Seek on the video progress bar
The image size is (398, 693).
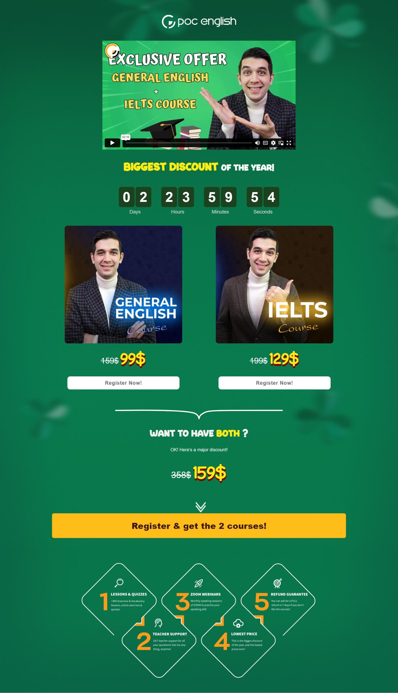(189, 143)
